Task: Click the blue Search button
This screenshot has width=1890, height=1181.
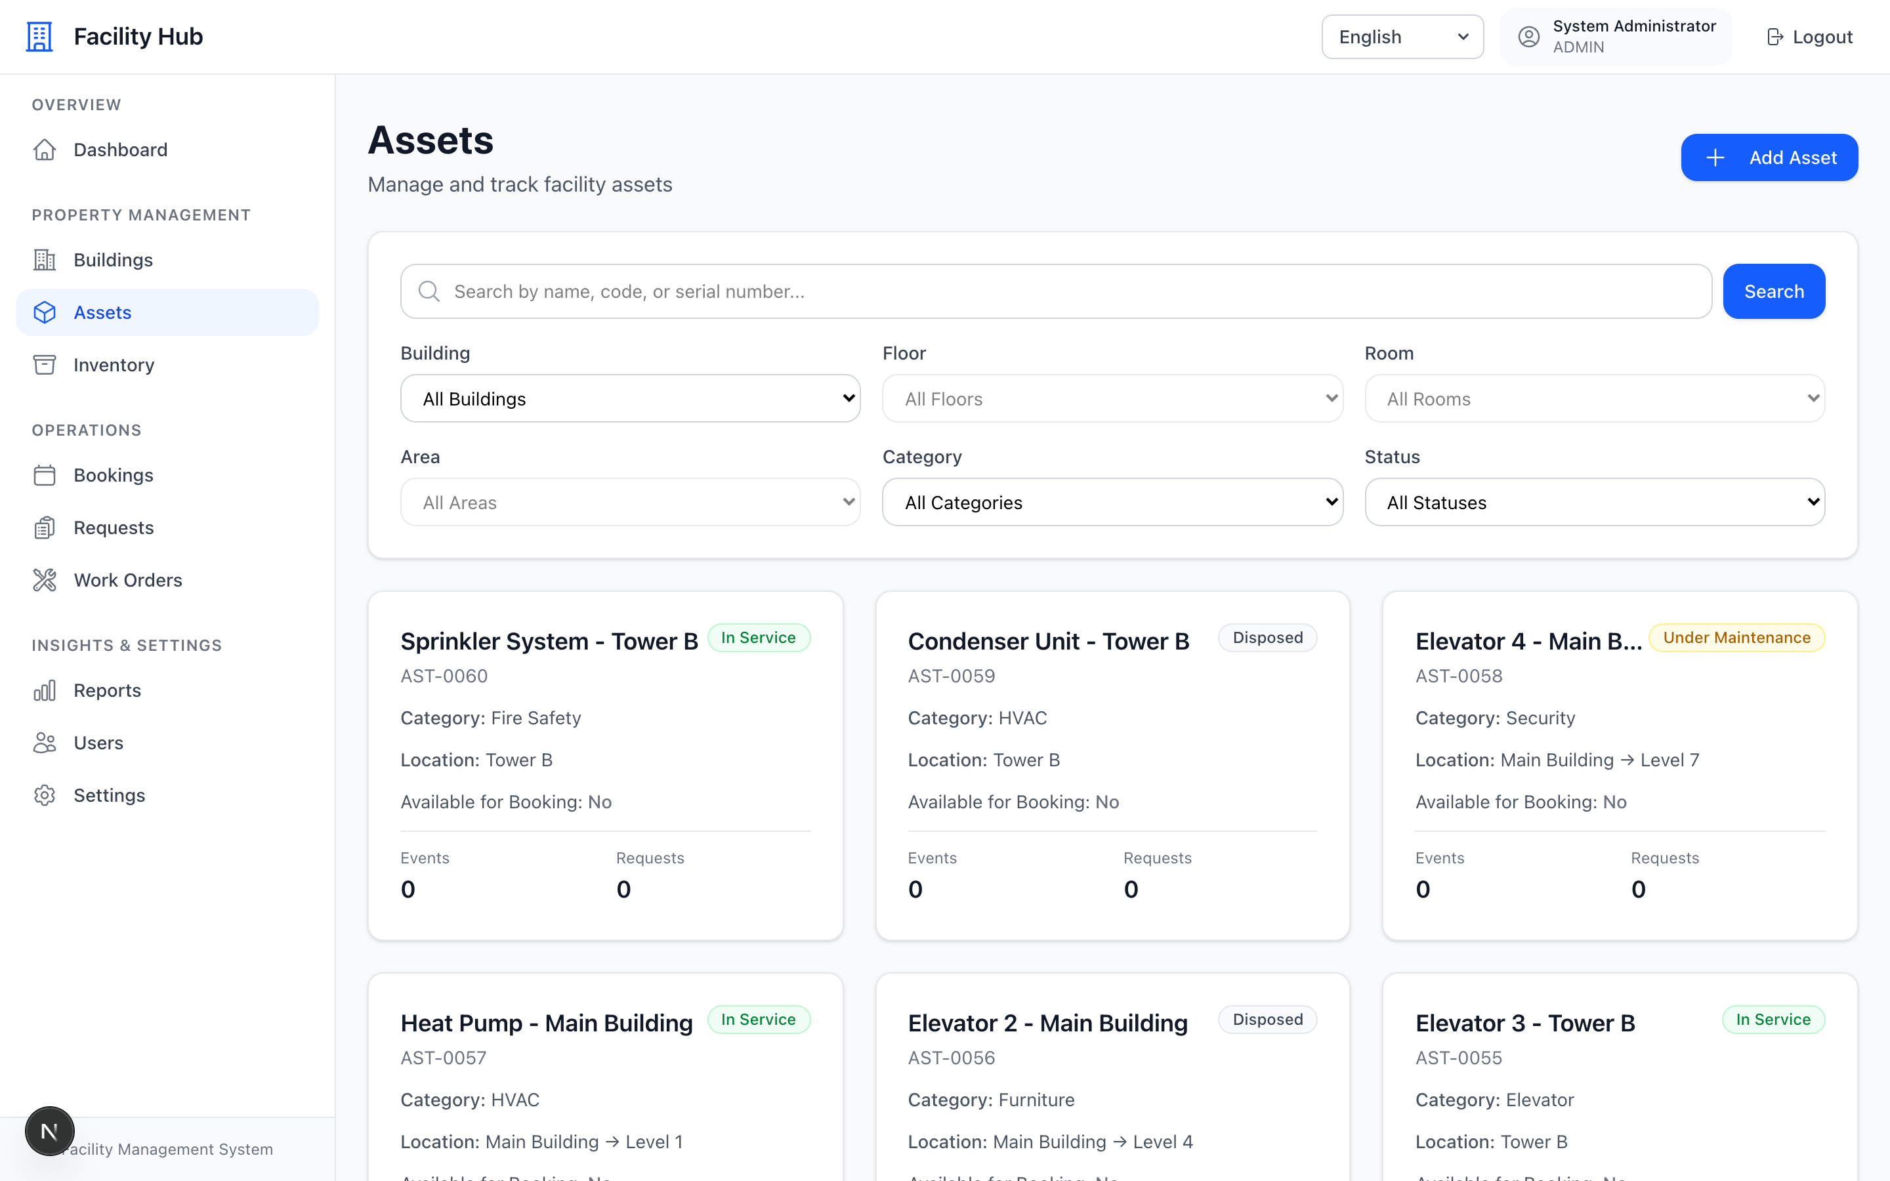Action: point(1774,291)
